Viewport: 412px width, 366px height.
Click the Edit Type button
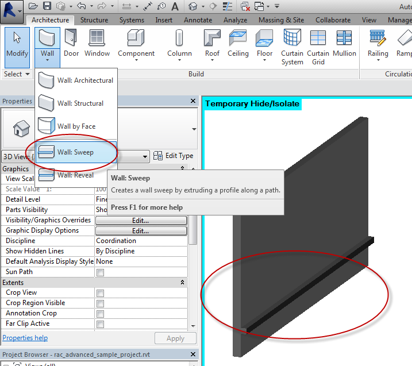click(173, 156)
